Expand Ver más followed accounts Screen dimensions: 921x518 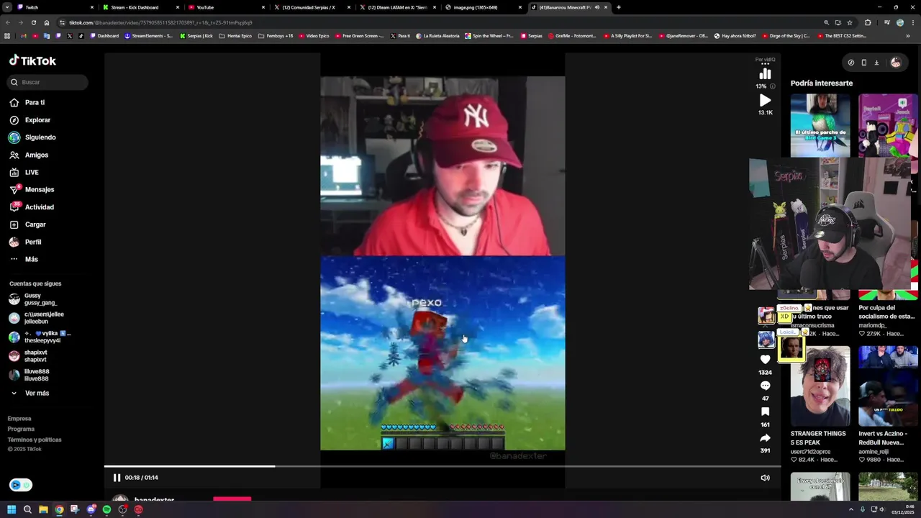[37, 394]
